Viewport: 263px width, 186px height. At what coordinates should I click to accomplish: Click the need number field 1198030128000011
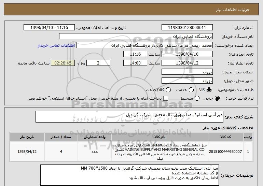tap(187, 28)
